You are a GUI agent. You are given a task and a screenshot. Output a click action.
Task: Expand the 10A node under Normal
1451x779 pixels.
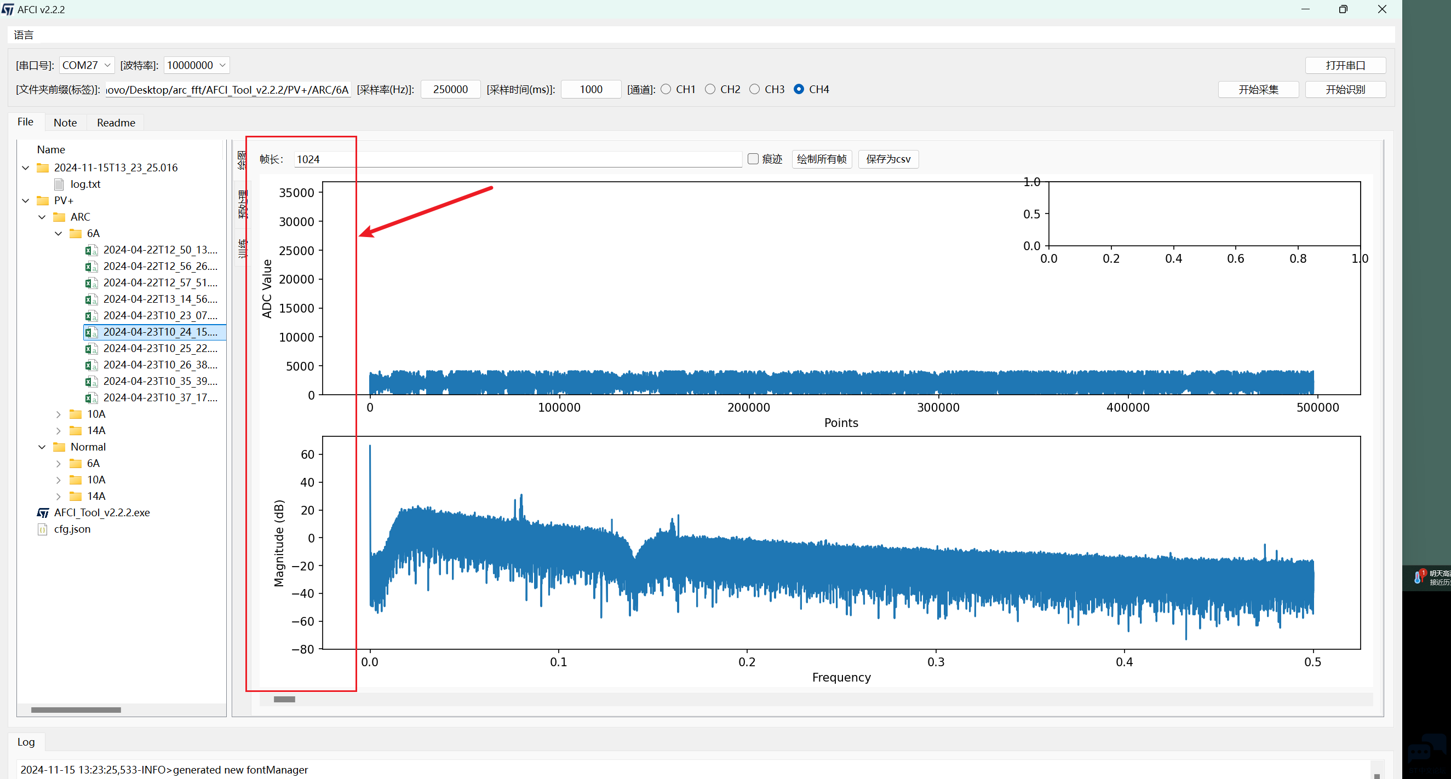59,480
